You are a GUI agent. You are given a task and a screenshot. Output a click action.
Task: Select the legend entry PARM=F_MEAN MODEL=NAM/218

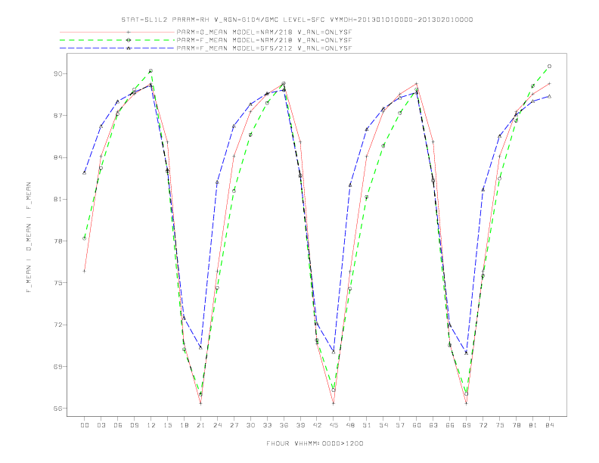tap(264, 40)
